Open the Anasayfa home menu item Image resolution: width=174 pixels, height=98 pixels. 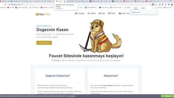tap(80, 13)
